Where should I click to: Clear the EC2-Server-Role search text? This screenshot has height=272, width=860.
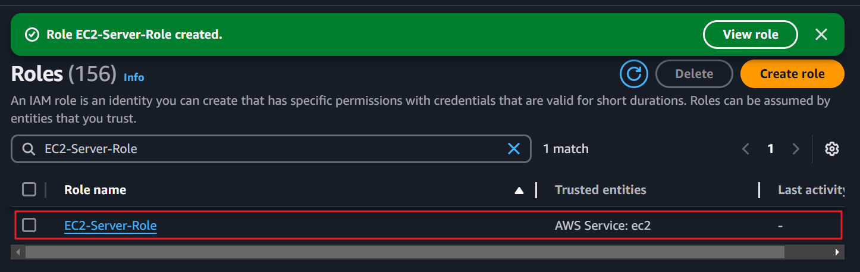(514, 149)
